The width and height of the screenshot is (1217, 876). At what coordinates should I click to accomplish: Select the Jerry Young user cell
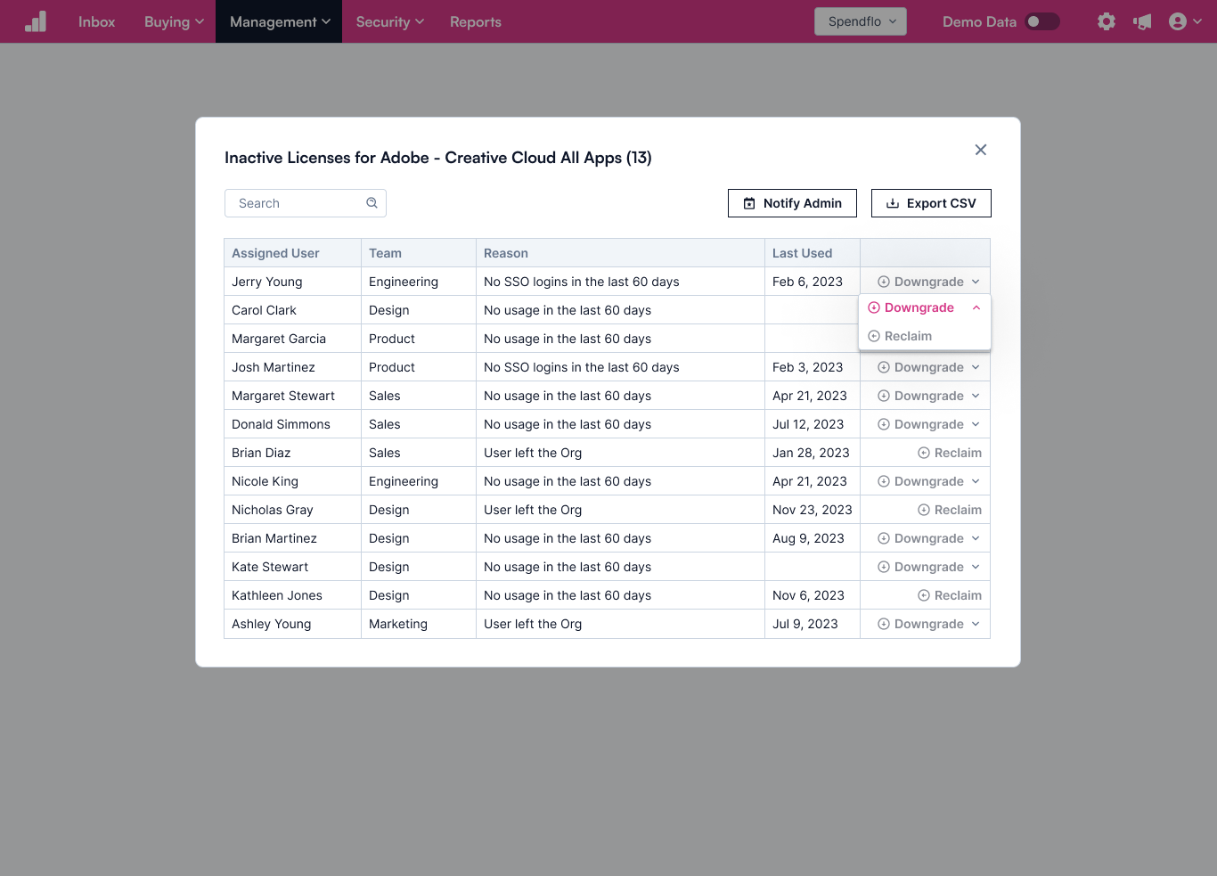292,282
